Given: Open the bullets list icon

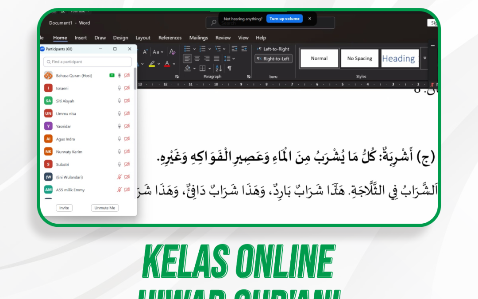Looking at the screenshot, I should (x=187, y=49).
